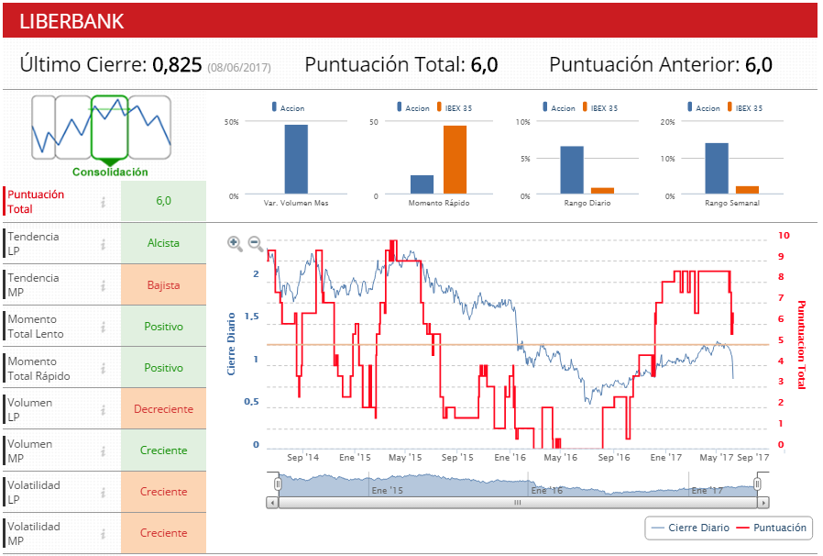Open info icon for Puntuación Total

[104, 202]
